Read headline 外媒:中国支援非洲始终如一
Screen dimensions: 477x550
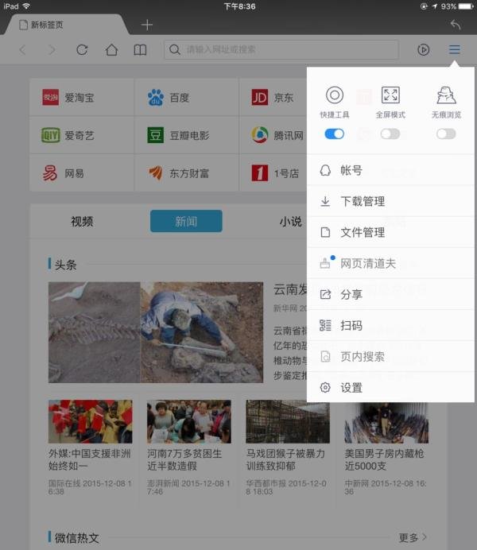89,459
